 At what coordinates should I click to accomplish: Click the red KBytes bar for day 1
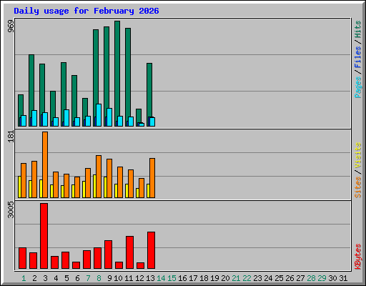click(x=22, y=258)
